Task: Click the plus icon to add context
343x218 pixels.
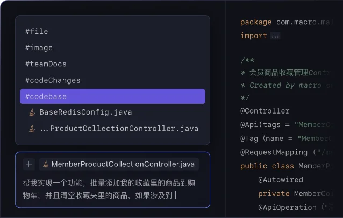Action: point(28,164)
